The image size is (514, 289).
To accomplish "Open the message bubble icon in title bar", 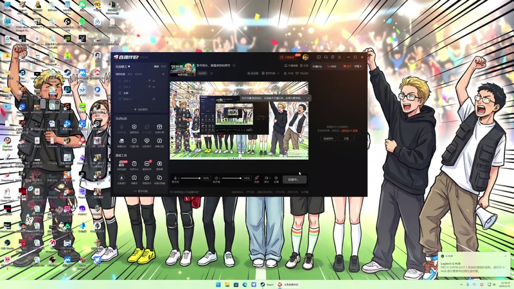I will (x=319, y=57).
